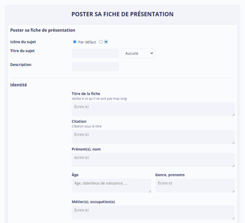This screenshot has width=245, height=223.
Task: Click resize handle of Âge text area
Action: click(150, 191)
